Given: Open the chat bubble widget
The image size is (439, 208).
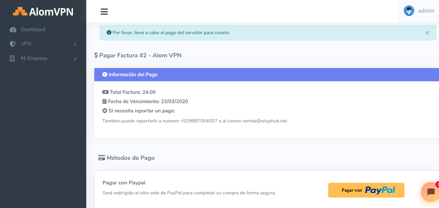Looking at the screenshot, I should [431, 192].
